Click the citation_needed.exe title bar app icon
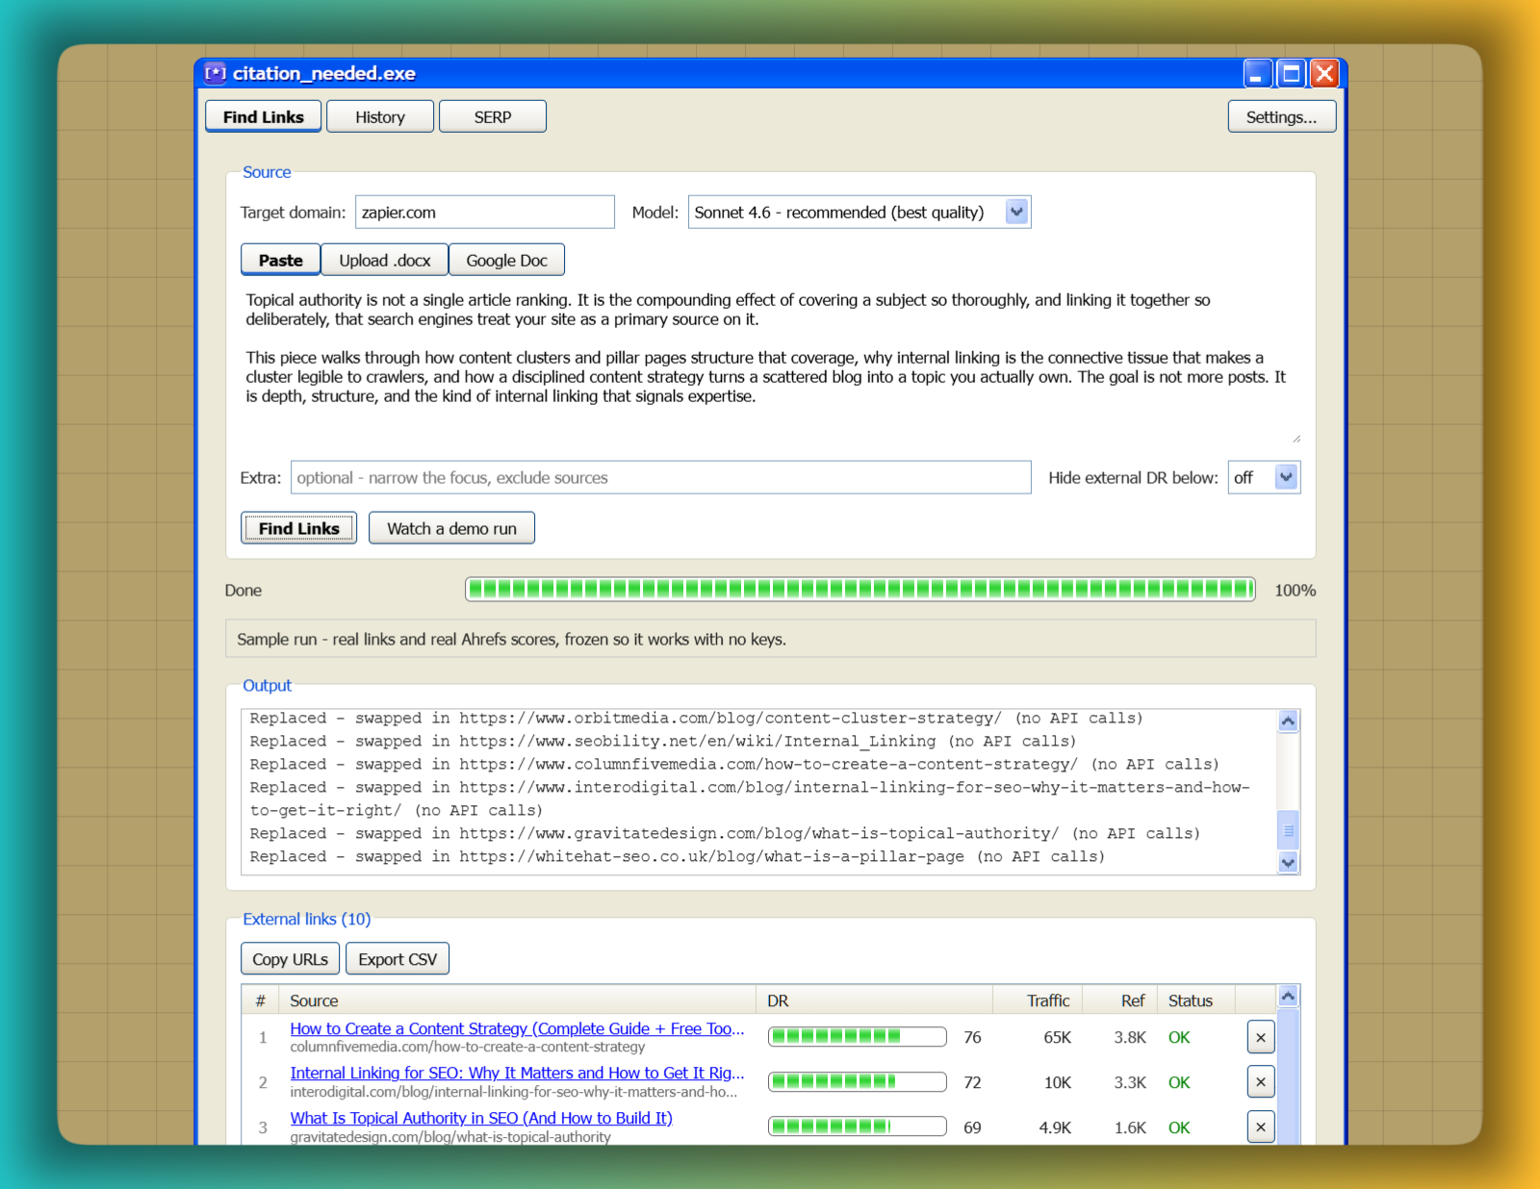The width and height of the screenshot is (1540, 1189). tap(216, 73)
